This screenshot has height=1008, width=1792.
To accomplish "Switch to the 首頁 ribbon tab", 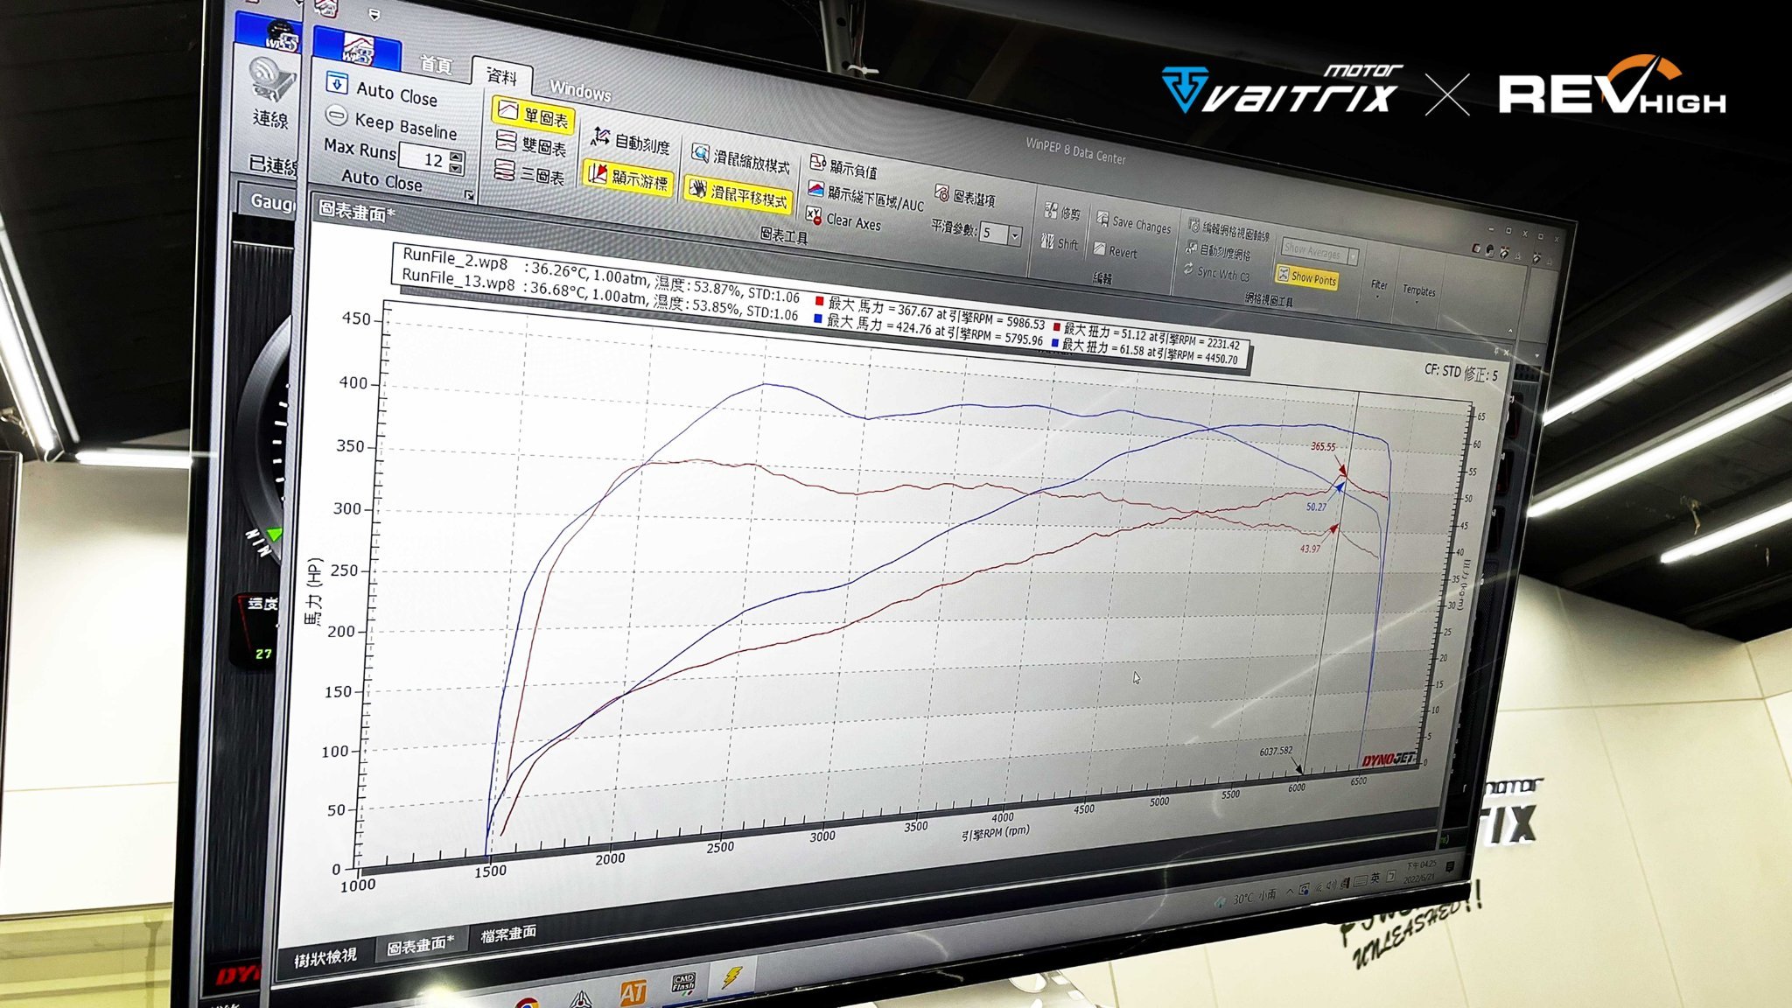I will (435, 64).
